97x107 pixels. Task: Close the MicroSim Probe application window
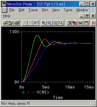pyautogui.click(x=93, y=4)
